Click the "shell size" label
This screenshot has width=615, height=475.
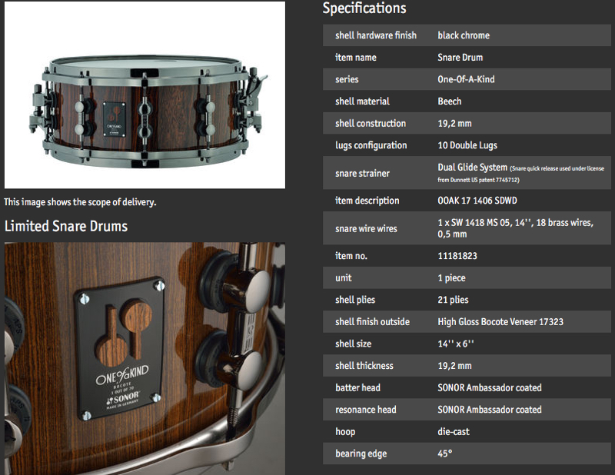pos(353,344)
